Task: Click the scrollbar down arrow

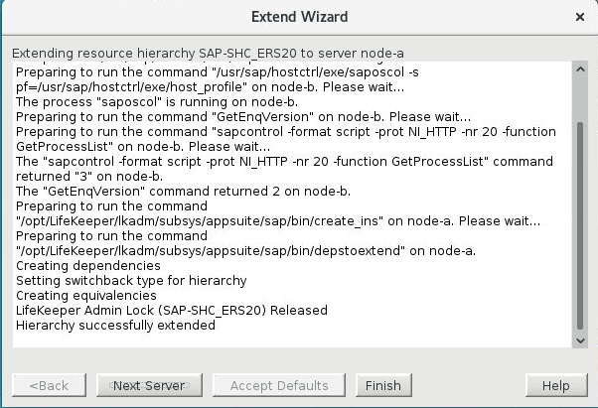Action: (579, 340)
